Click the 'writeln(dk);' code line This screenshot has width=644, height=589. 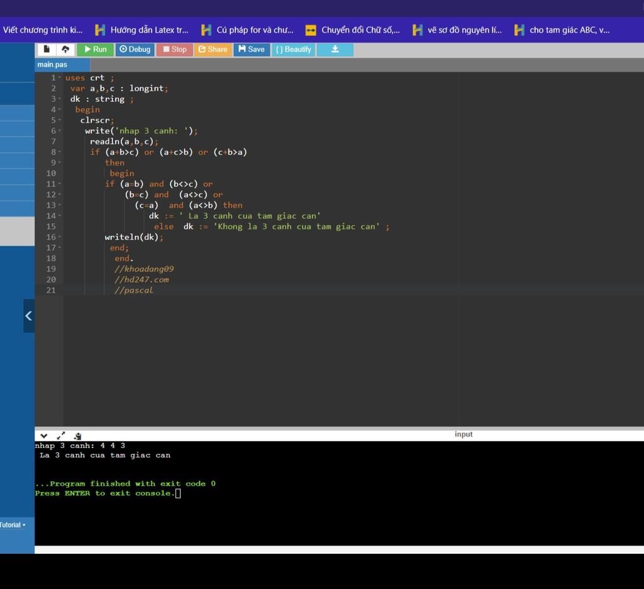pos(134,237)
